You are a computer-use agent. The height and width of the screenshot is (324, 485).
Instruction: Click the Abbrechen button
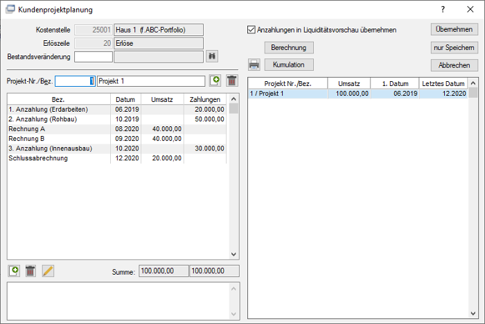pos(454,65)
